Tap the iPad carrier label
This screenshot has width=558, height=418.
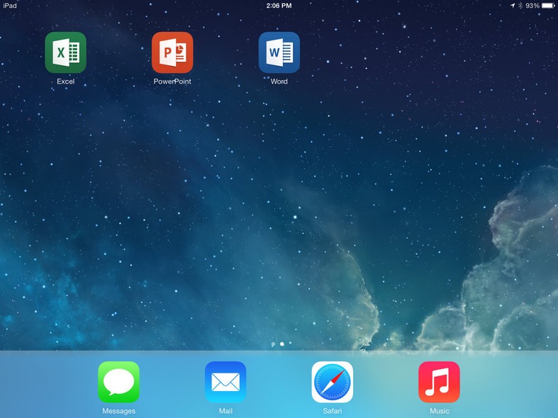click(x=10, y=6)
